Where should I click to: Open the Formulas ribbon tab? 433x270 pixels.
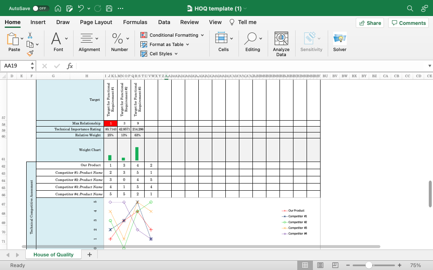point(135,22)
